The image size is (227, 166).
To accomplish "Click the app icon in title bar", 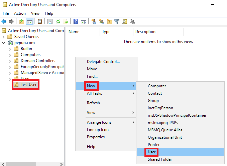I will (x=5, y=5).
